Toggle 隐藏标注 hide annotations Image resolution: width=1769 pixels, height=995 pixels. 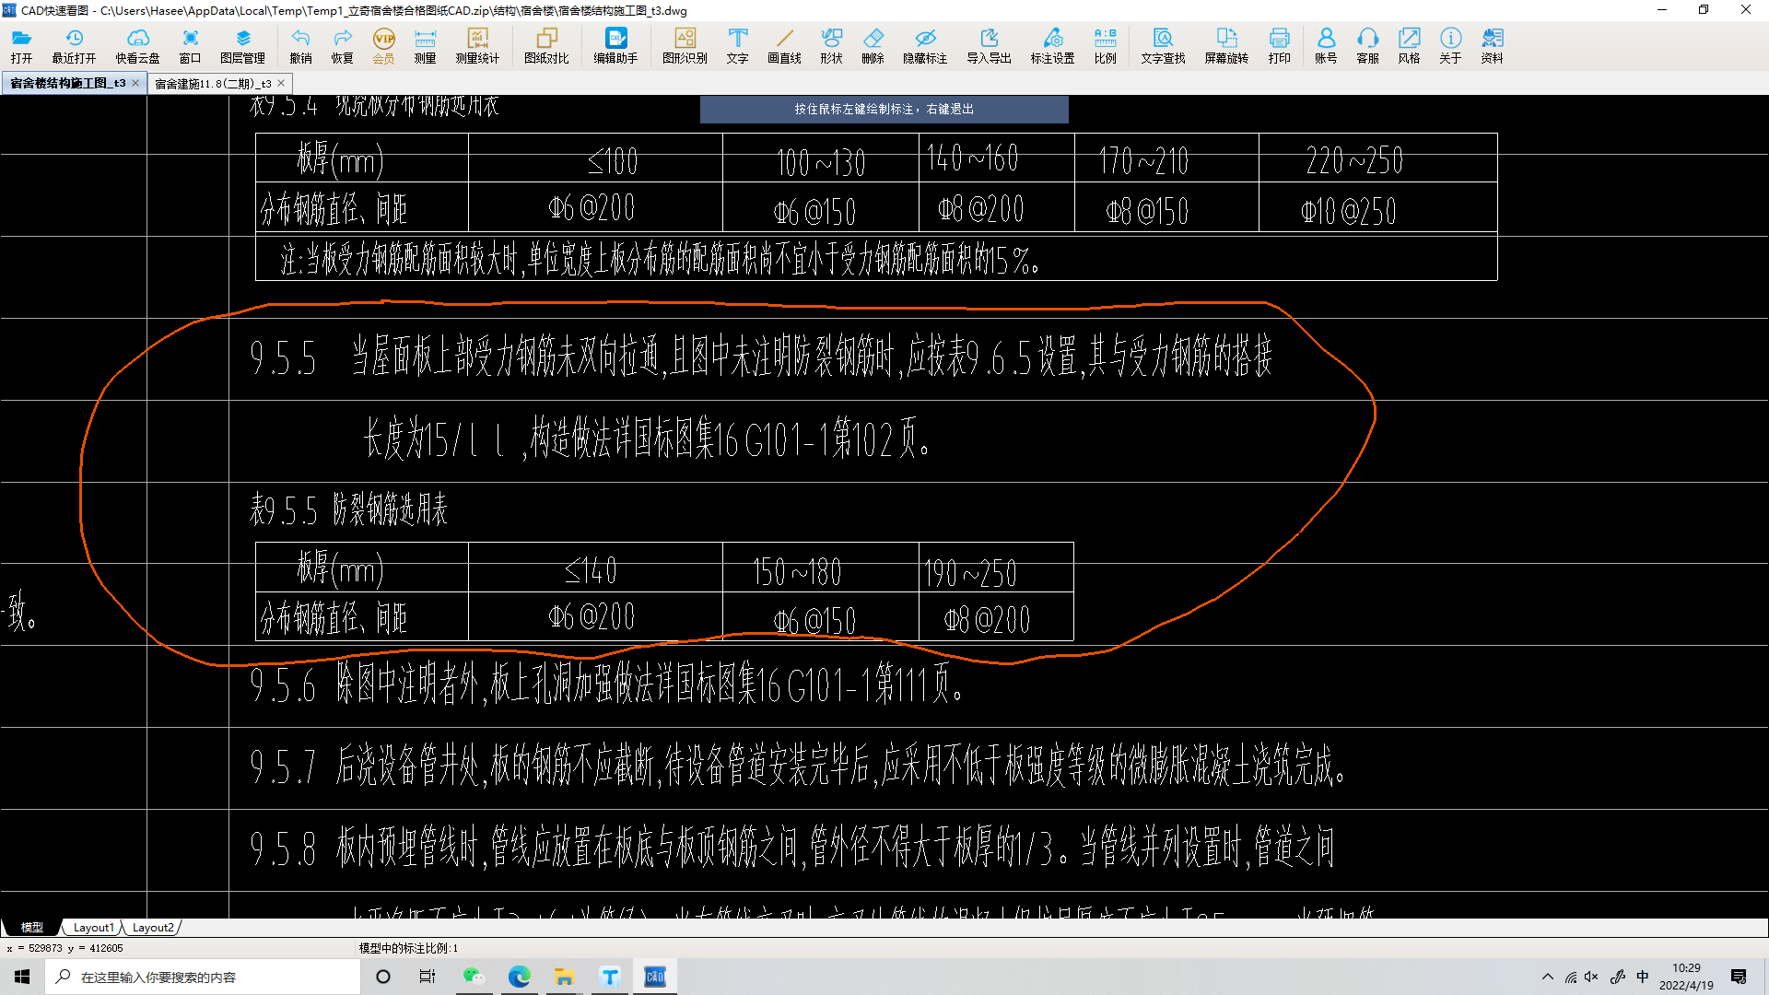tap(925, 45)
